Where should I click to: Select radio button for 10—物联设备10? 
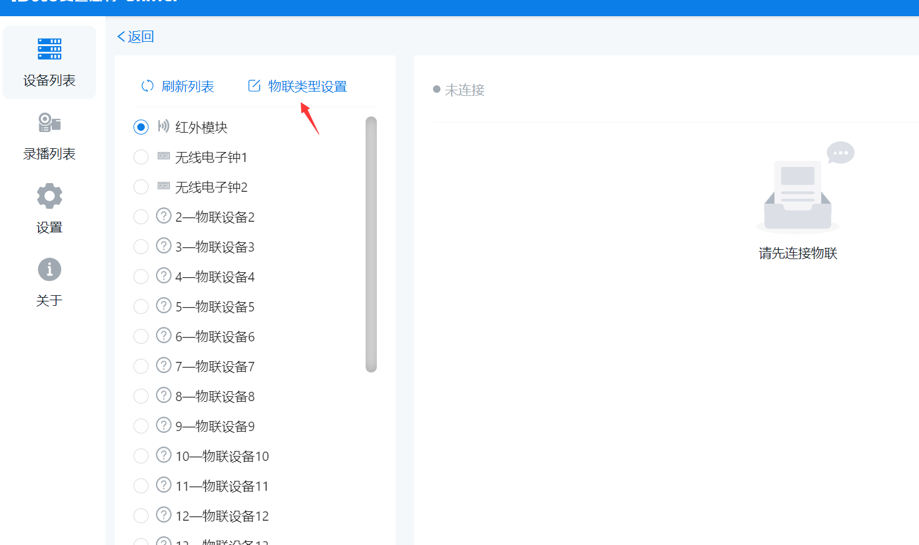141,456
